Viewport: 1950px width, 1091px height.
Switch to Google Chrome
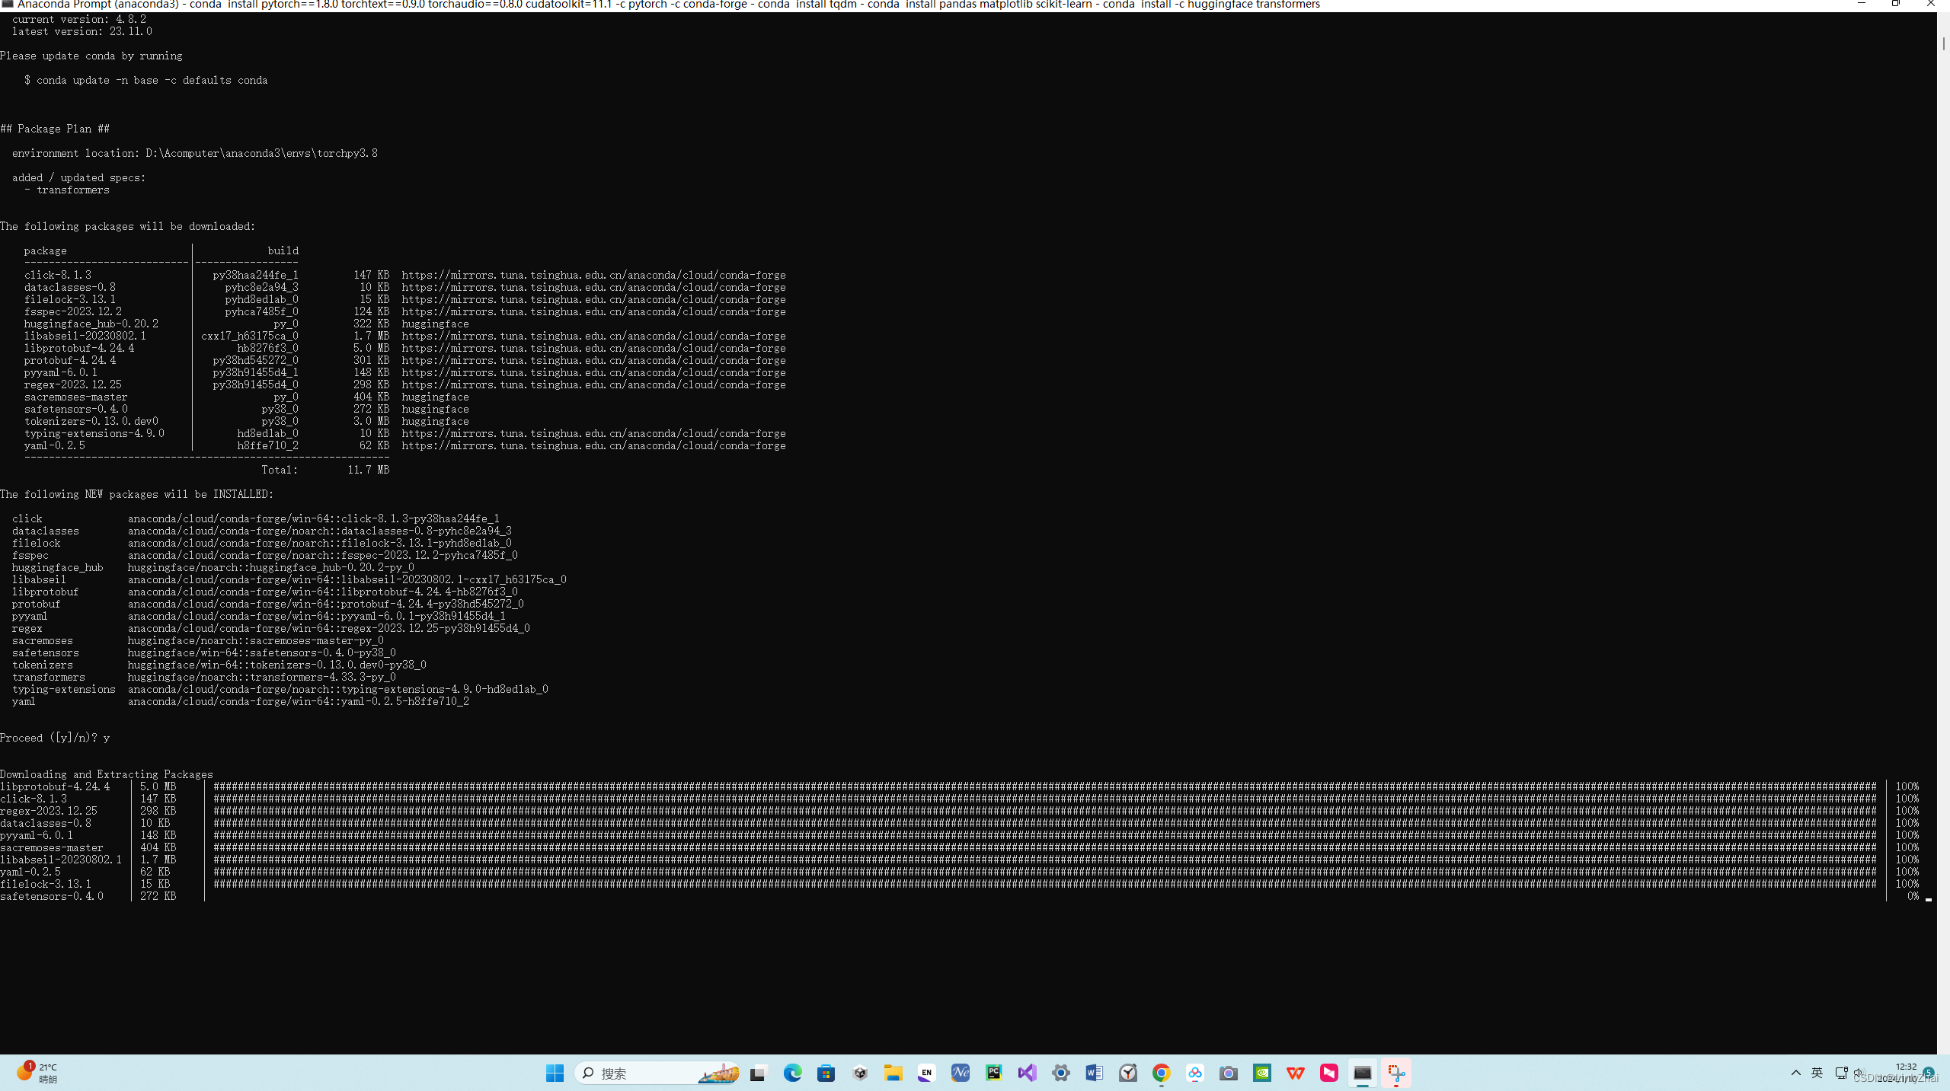1161,1073
